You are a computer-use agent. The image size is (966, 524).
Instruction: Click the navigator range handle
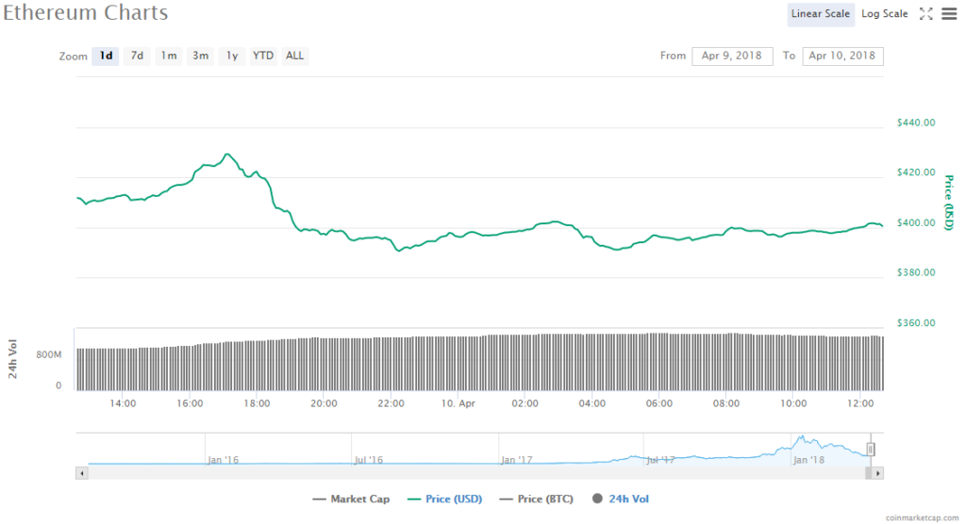pos(871,450)
